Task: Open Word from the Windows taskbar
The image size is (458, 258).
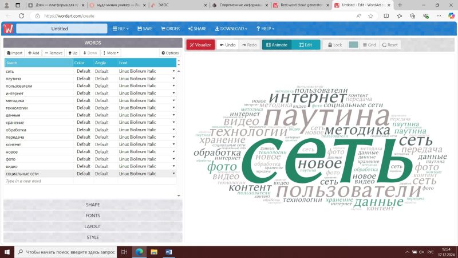Action: click(x=169, y=252)
